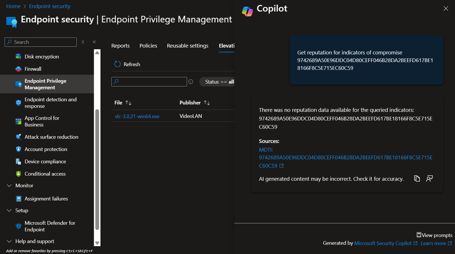Click the sidebar scrollbar thumb
Image resolution: width=455 pixels, height=254 pixels.
click(97, 170)
